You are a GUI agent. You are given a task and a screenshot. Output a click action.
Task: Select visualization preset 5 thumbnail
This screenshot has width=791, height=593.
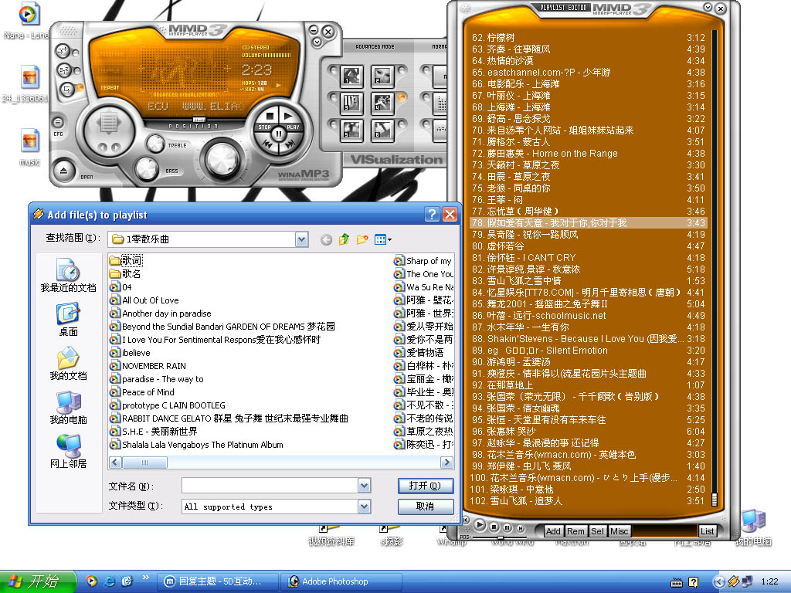click(351, 130)
